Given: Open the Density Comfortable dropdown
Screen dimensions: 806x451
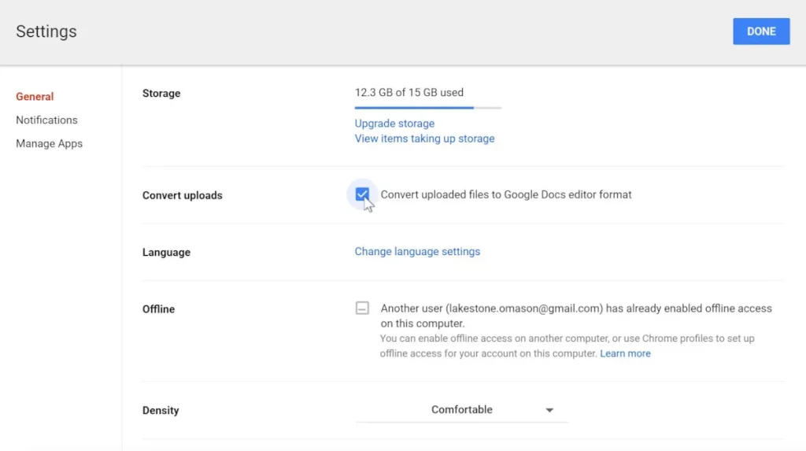Looking at the screenshot, I should tap(461, 410).
